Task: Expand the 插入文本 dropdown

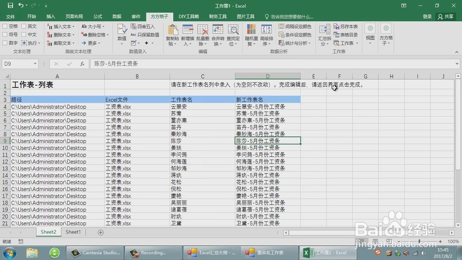Action: coord(73,26)
